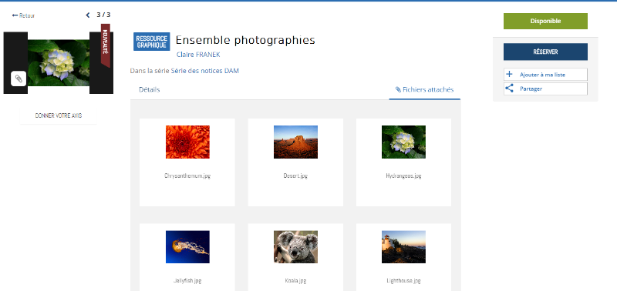617x291 pixels.
Task: Click the back arrow icon beside Retour
Action: 15,15
